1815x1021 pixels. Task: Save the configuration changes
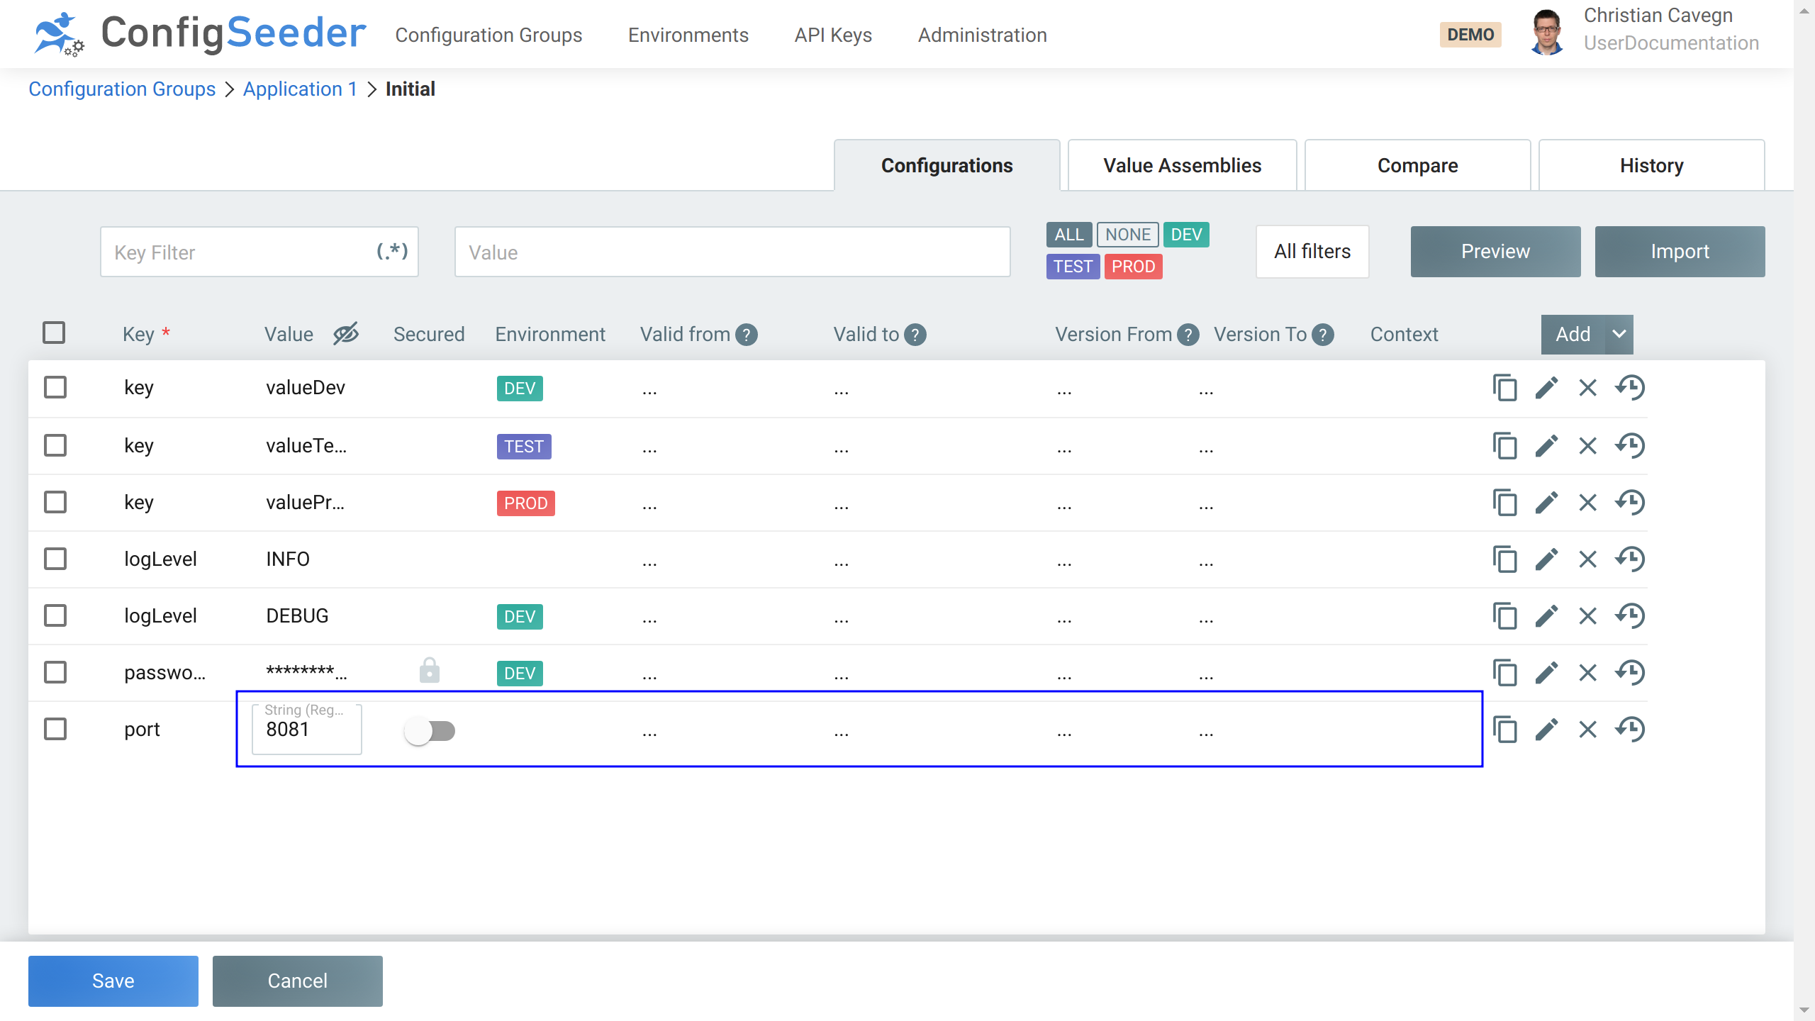click(x=113, y=981)
